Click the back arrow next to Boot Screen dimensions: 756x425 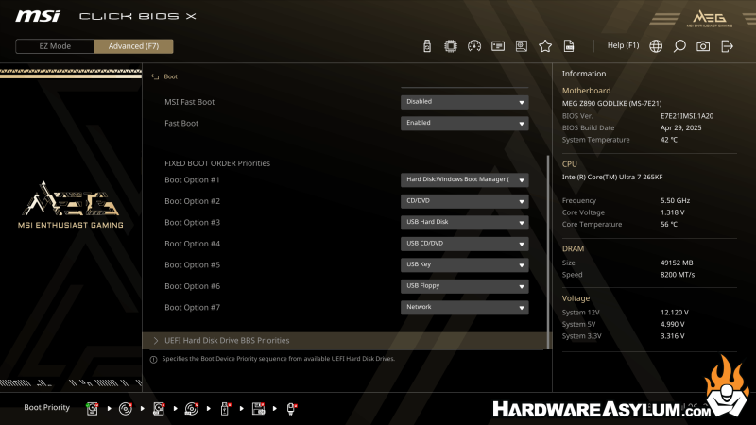155,76
